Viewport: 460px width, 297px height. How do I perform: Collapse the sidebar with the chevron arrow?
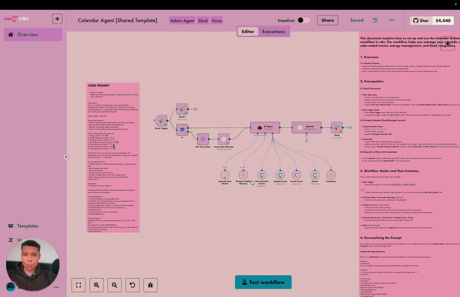[x=66, y=157]
